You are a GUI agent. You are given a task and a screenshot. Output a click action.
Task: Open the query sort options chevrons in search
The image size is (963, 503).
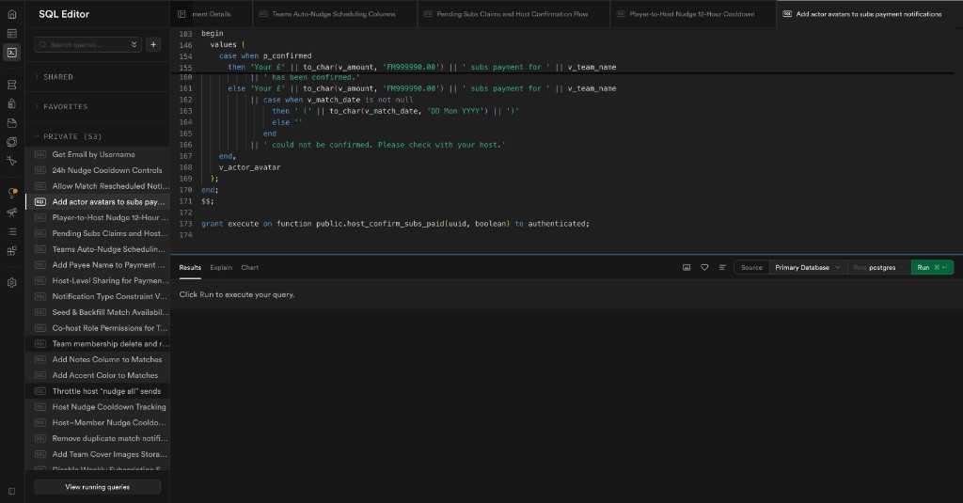134,44
